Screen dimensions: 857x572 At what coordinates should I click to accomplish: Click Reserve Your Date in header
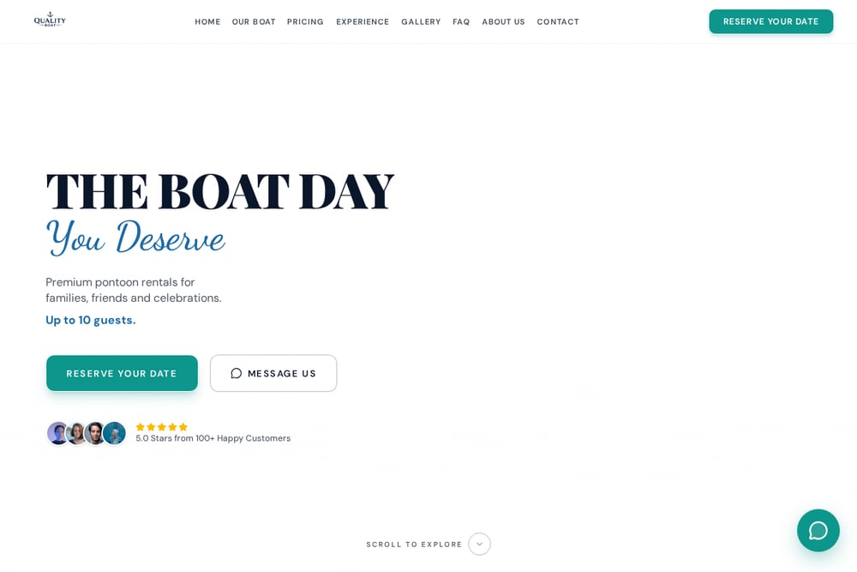770,21
